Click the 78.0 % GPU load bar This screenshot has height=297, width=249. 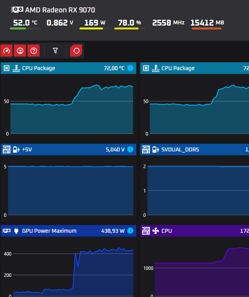pos(130,28)
